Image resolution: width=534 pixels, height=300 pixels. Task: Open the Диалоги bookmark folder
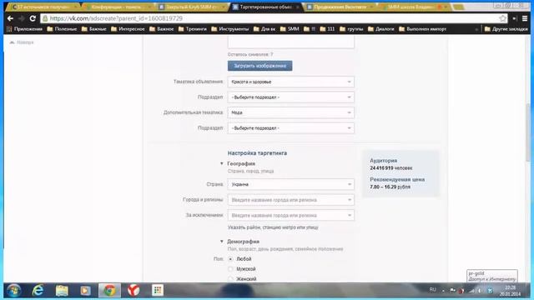click(x=380, y=29)
